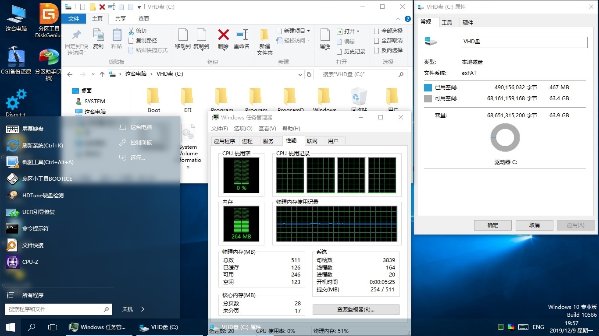Click the Explorer search box

pos(363,74)
